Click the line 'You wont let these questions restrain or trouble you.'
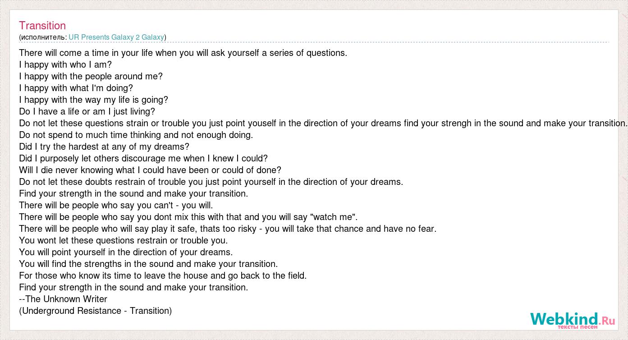Image resolution: width=628 pixels, height=340 pixels. (x=124, y=240)
